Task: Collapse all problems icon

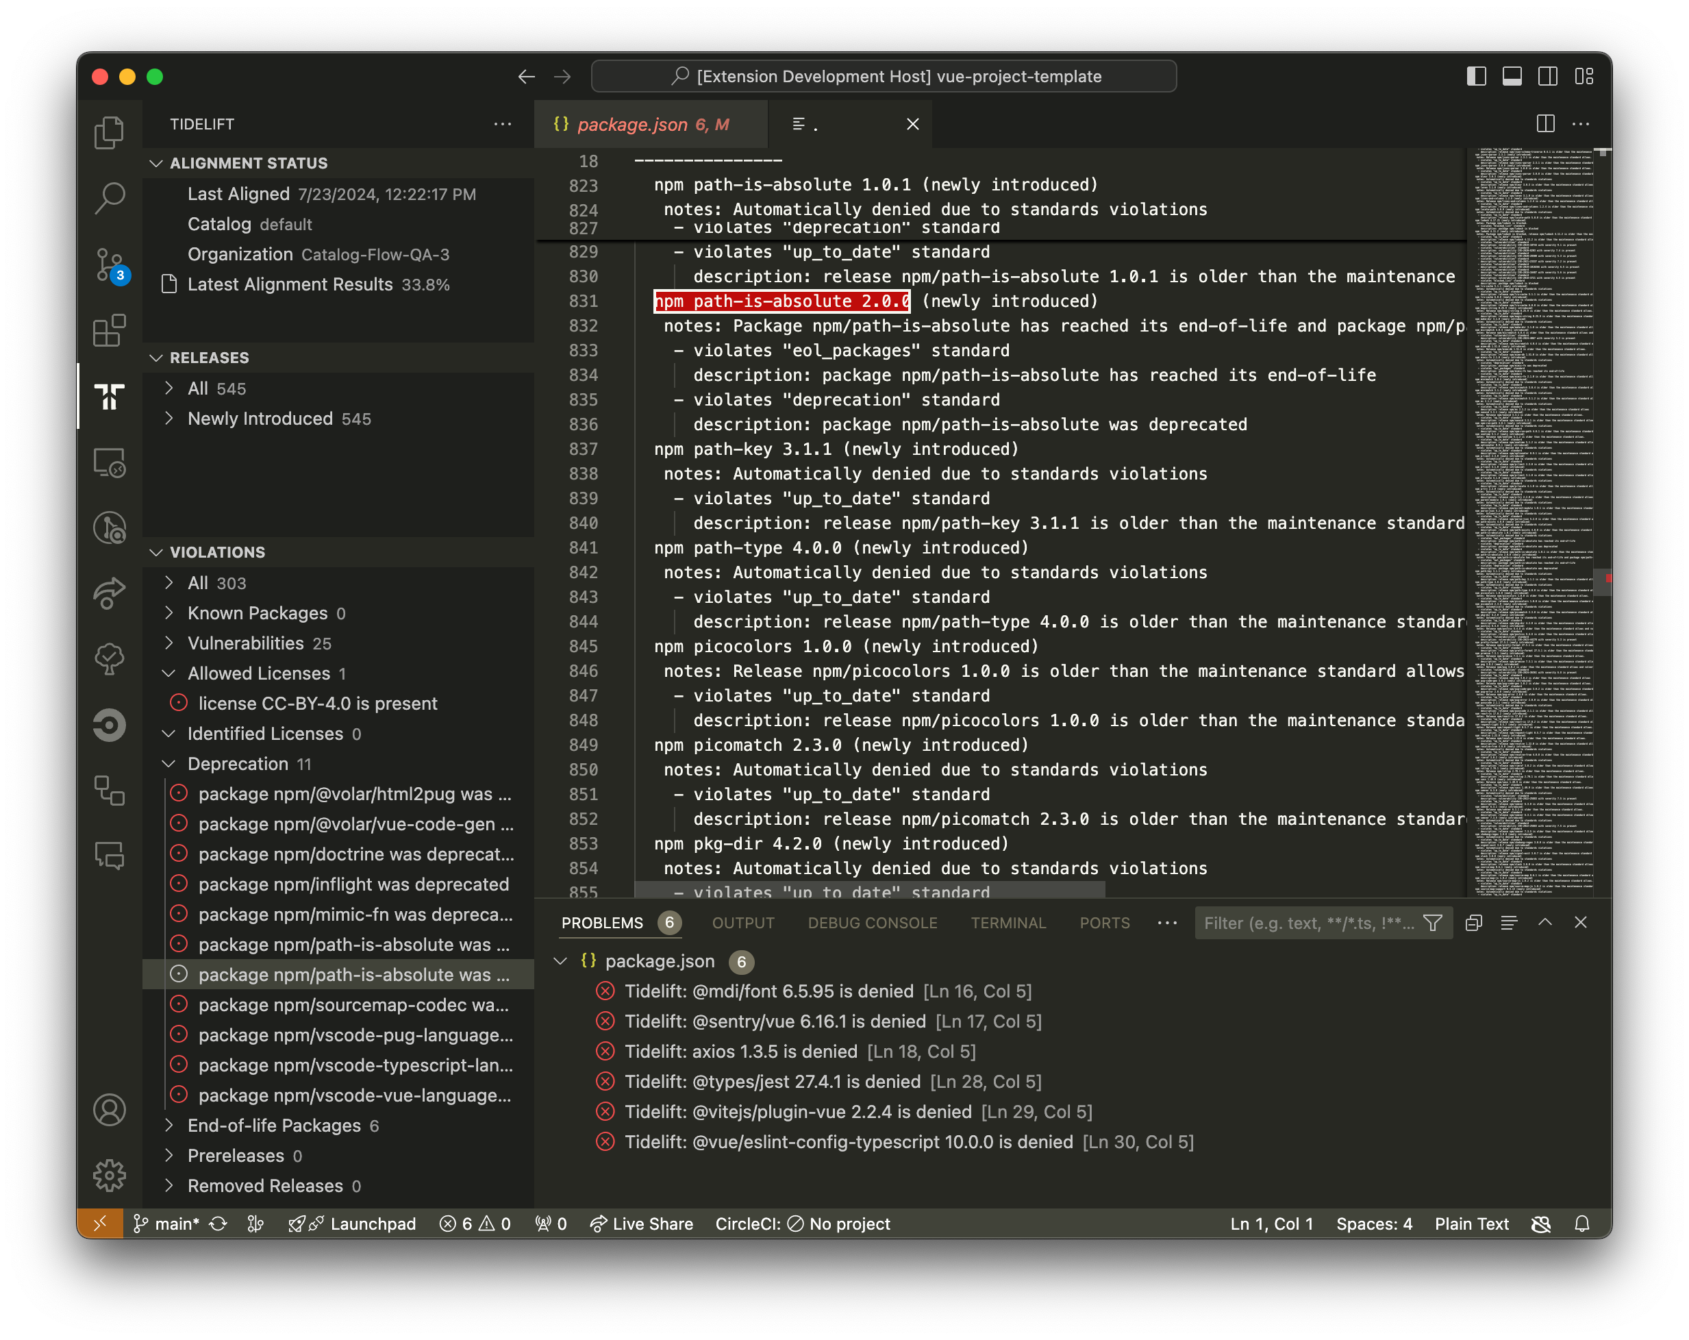Action: point(1473,922)
